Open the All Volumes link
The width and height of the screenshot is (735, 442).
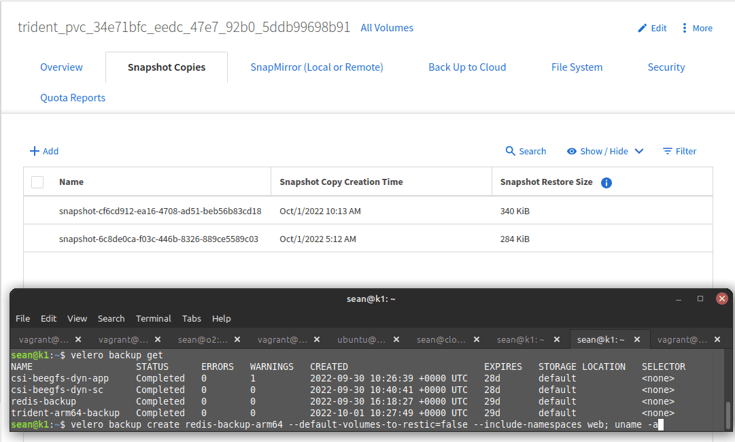(387, 28)
